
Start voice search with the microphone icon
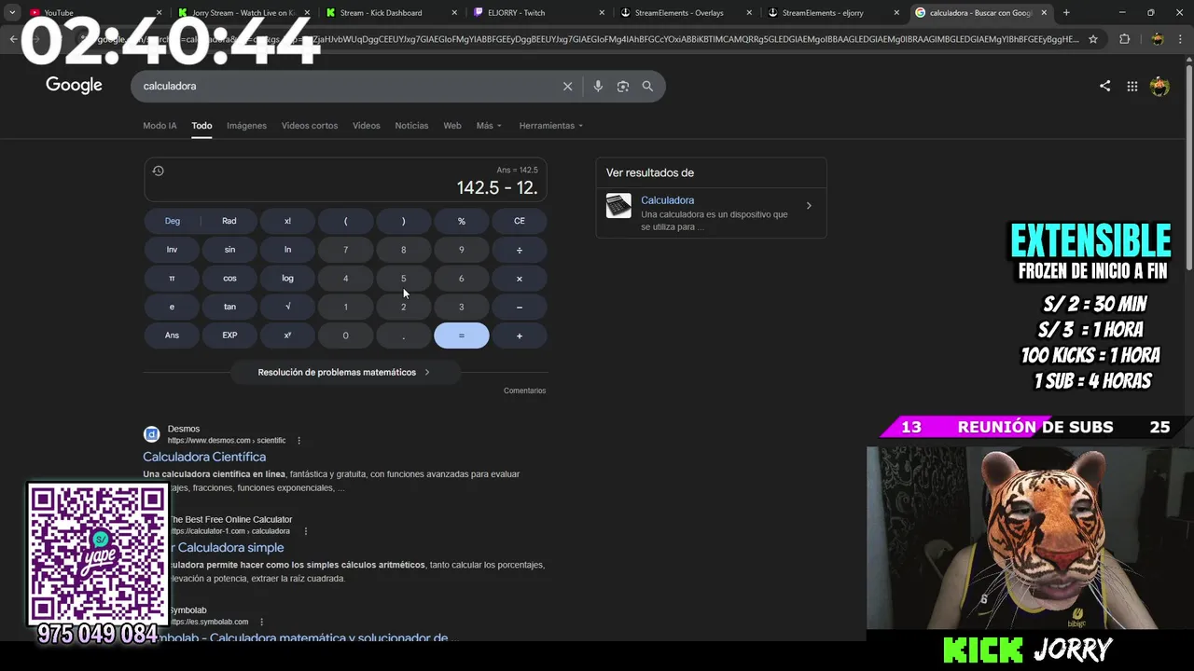(598, 86)
